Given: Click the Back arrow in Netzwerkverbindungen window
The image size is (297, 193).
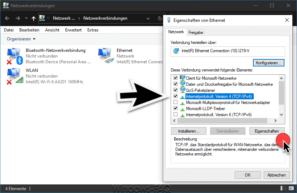Looking at the screenshot, I should click(x=7, y=18).
